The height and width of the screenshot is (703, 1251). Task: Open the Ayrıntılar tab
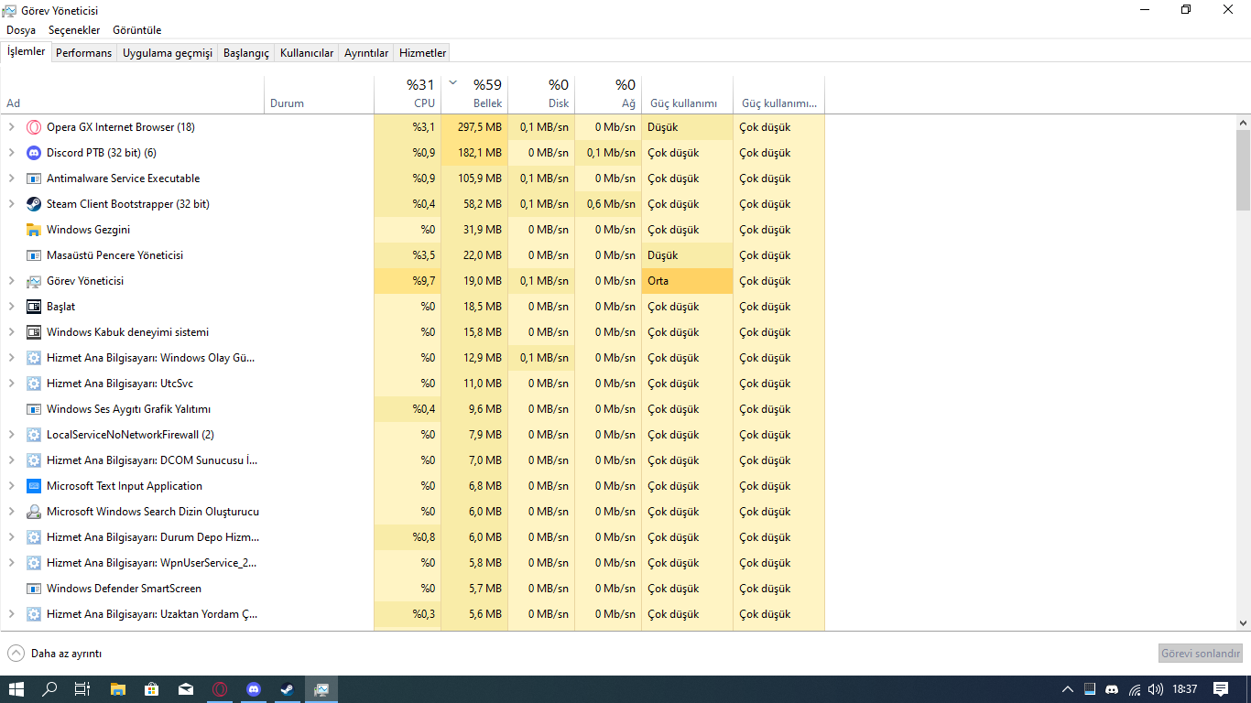click(366, 53)
